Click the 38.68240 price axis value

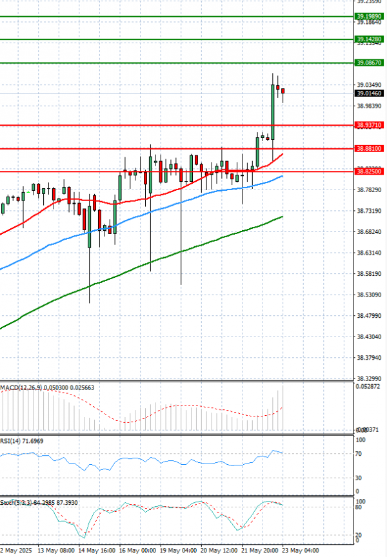pos(369,232)
